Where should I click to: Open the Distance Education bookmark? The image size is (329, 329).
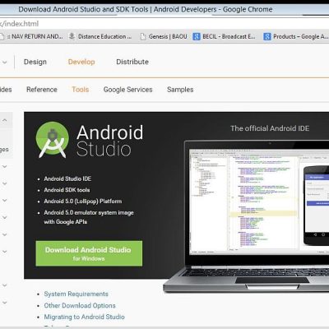tap(100, 36)
